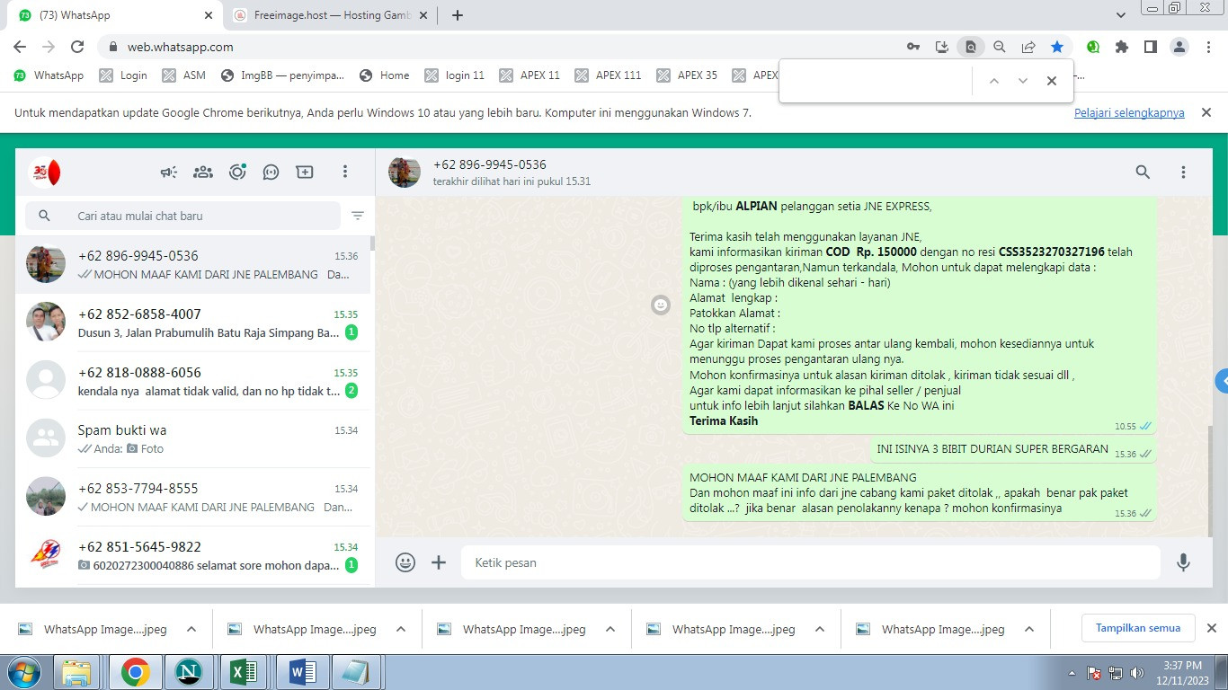This screenshot has height=690, width=1228.
Task: Open the Spam bukti wa group chat
Action: coord(193,438)
